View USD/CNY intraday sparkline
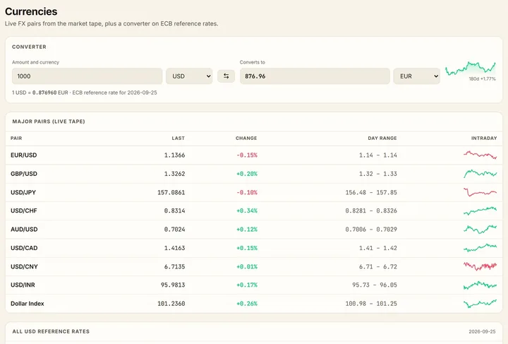The height and width of the screenshot is (344, 508). pyautogui.click(x=480, y=266)
